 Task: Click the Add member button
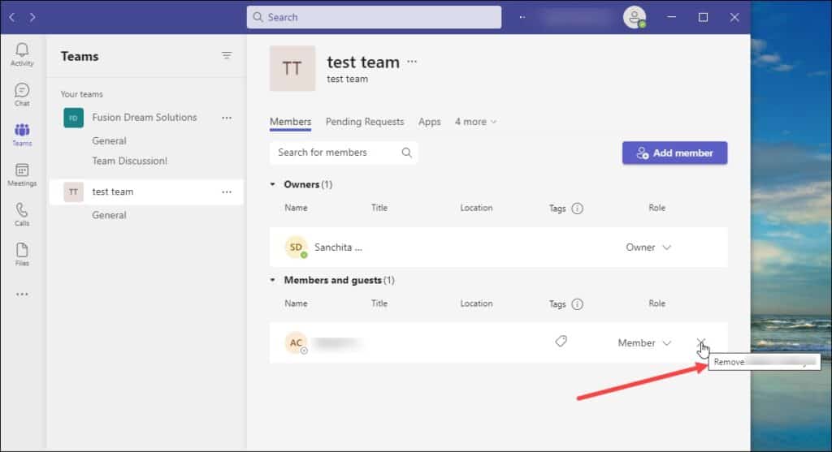click(x=674, y=153)
